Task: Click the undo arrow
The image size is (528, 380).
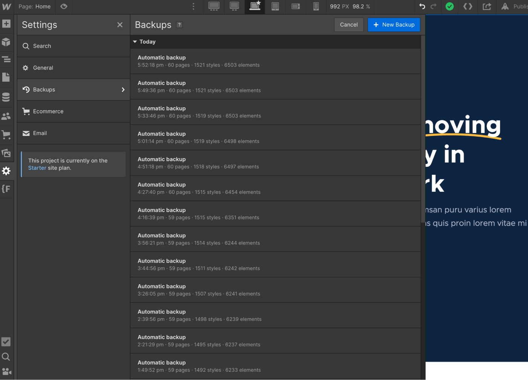Action: point(422,6)
